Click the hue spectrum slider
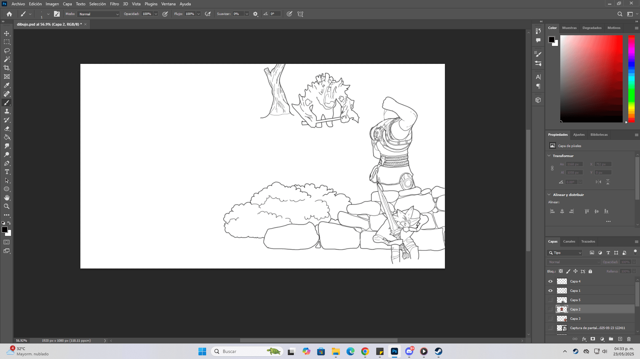640x359 pixels. (x=631, y=79)
